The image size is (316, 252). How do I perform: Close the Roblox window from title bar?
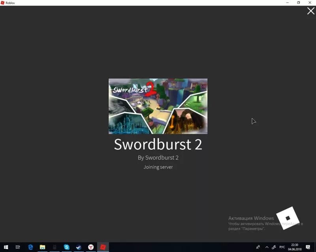[310, 3]
